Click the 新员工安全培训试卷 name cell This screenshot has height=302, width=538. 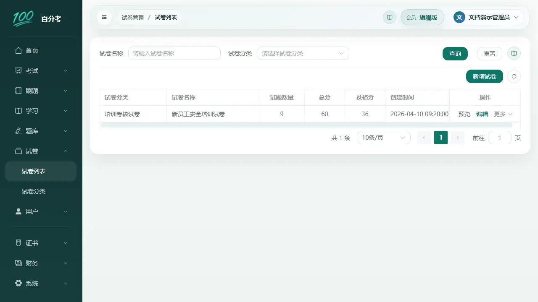click(213, 114)
